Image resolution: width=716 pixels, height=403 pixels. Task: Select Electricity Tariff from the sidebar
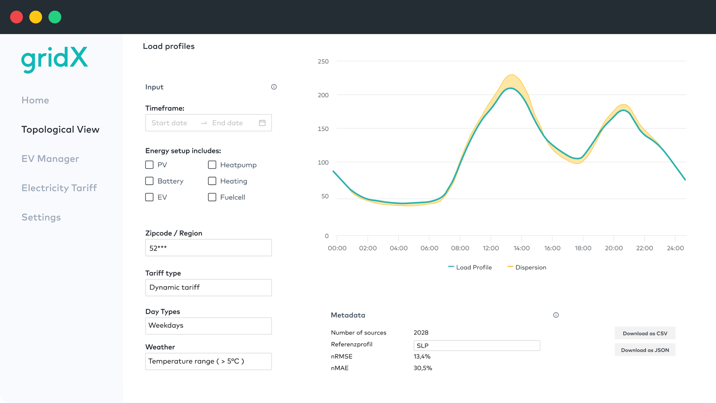[59, 188]
